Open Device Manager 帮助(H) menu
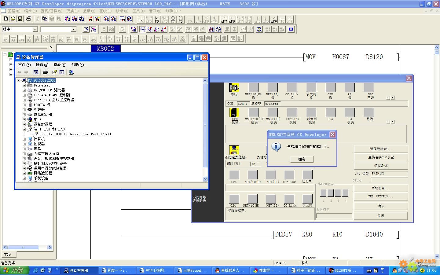 pyautogui.click(x=78, y=65)
